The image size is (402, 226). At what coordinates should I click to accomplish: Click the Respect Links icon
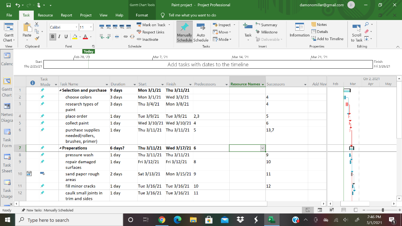140,32
